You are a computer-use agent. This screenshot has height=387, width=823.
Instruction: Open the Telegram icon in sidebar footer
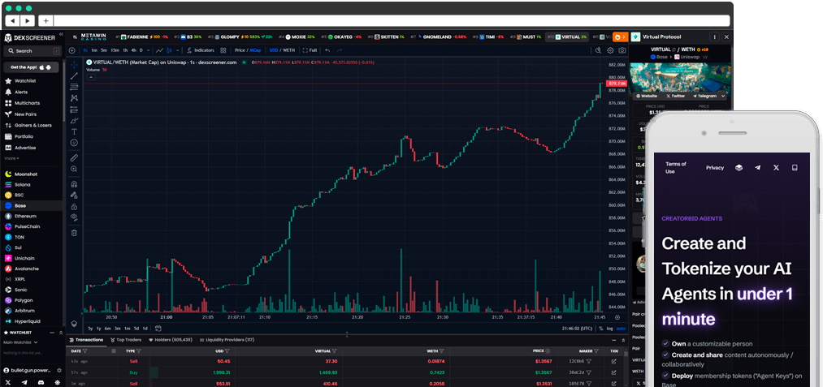point(24,383)
